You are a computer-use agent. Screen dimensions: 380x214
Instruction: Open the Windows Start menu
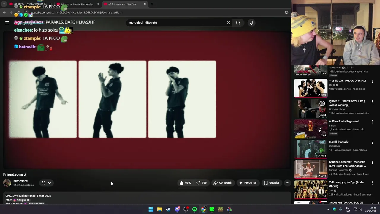click(x=151, y=209)
